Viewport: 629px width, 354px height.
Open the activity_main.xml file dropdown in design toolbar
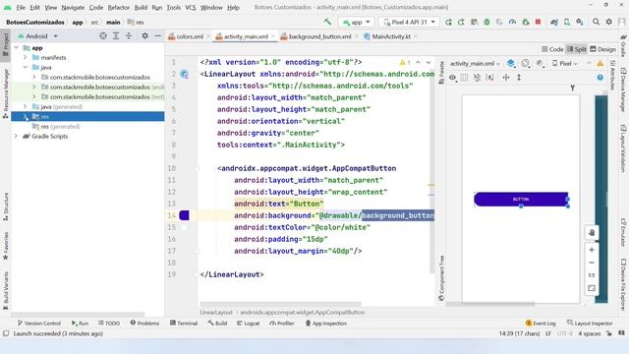point(475,63)
